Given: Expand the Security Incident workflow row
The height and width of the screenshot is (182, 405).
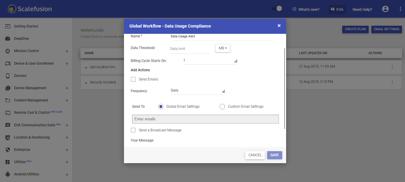Looking at the screenshot, I should pyautogui.click(x=86, y=83).
